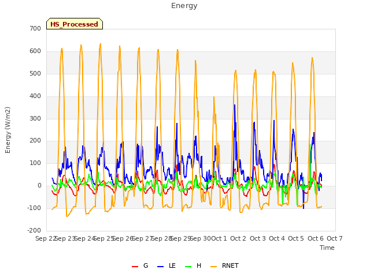
Task: Click the HS_Processed label box
Action: (75, 24)
